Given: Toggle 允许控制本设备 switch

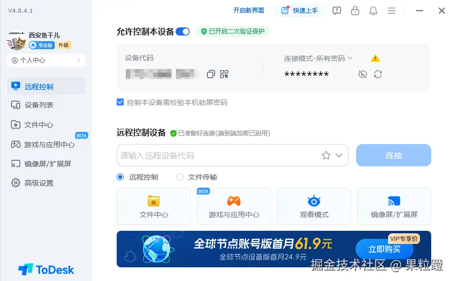Looking at the screenshot, I should tap(183, 31).
